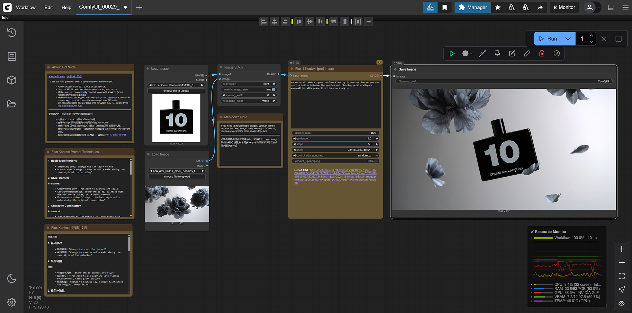The height and width of the screenshot is (313, 632).
Task: Open the aspect_ratio 16:9 selector
Action: point(335,133)
